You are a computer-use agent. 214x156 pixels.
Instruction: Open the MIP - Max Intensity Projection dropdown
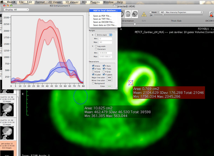tap(181, 12)
